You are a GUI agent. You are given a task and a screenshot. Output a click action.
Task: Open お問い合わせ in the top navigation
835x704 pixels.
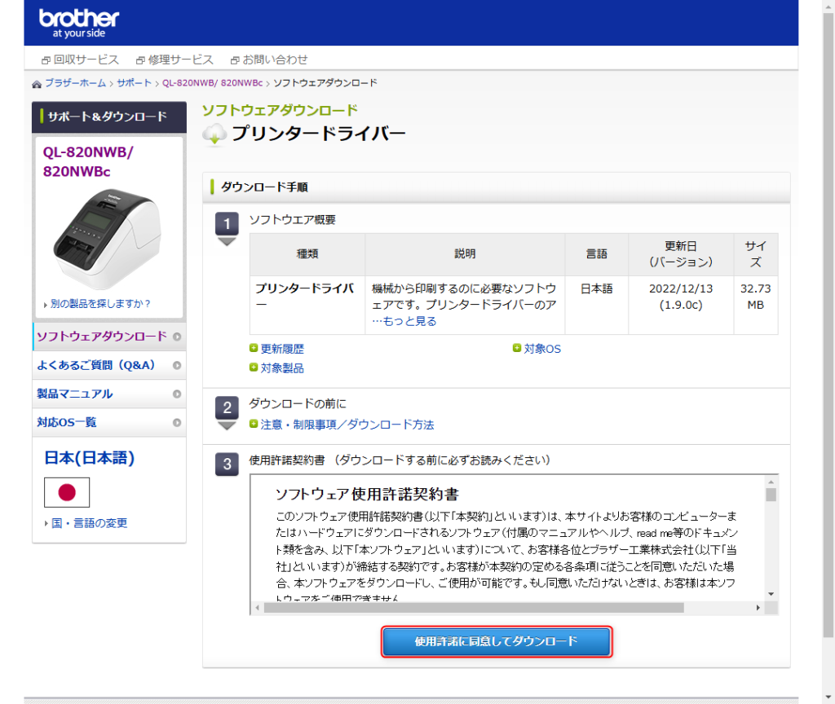[x=275, y=59]
